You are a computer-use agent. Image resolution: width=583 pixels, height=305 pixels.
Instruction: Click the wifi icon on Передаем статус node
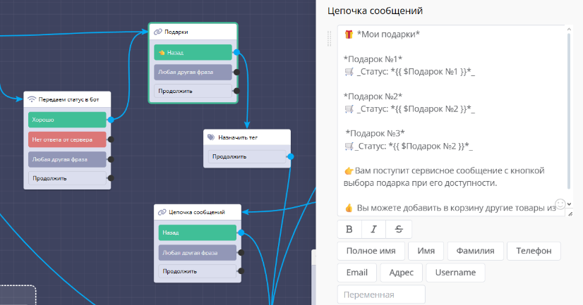pos(32,99)
